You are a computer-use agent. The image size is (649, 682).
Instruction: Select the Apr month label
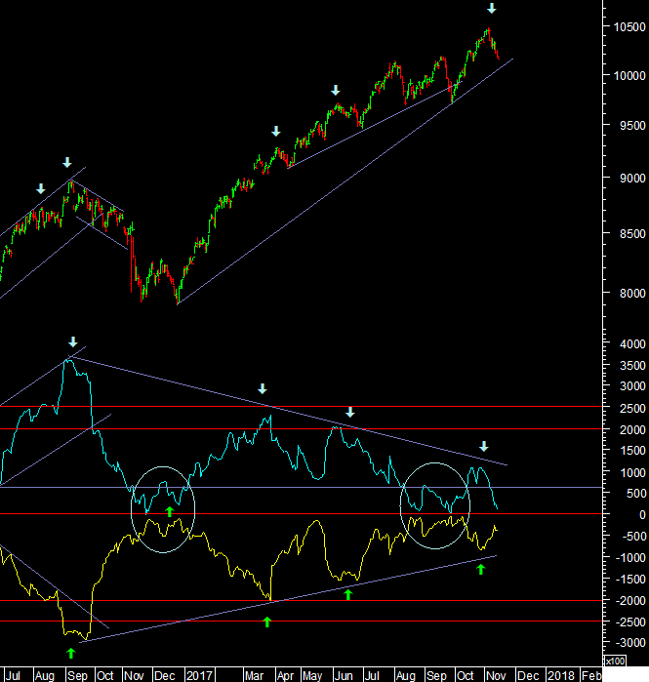pos(285,675)
